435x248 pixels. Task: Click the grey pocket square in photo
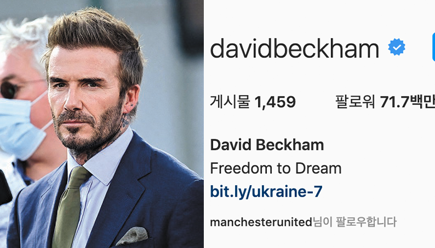click(x=132, y=236)
